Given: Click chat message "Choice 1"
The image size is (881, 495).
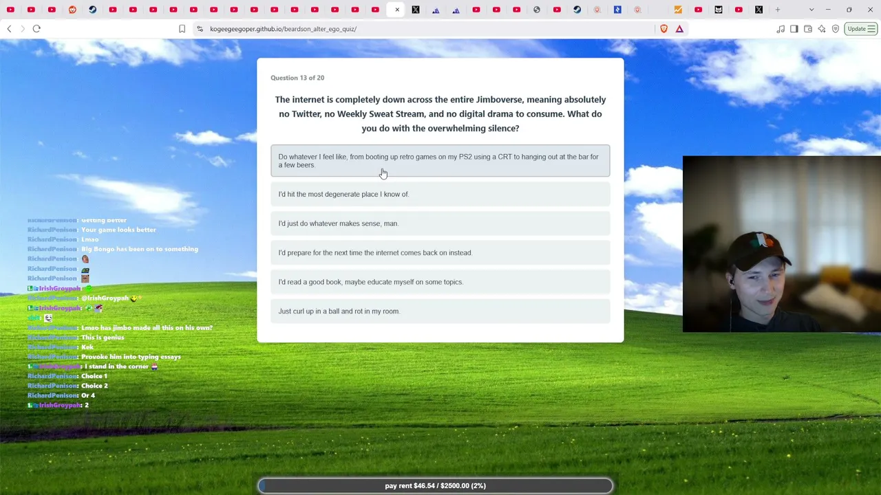Looking at the screenshot, I should point(94,376).
